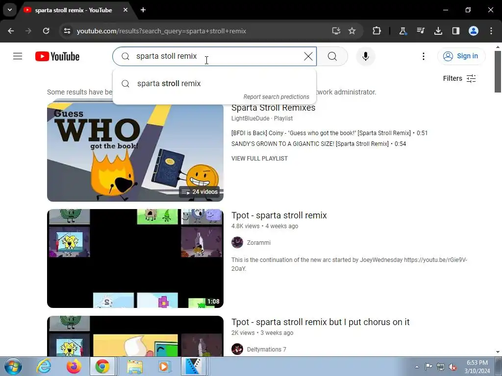Open the Zorammi channel avatar

[237, 243]
